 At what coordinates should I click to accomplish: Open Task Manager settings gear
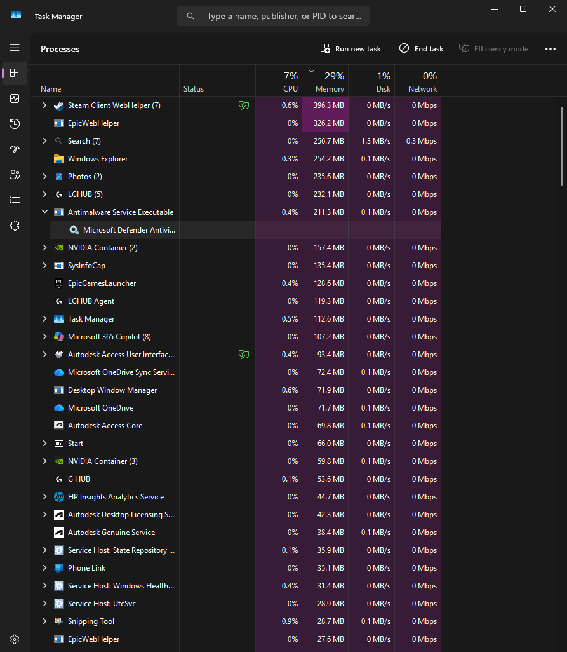coord(15,639)
